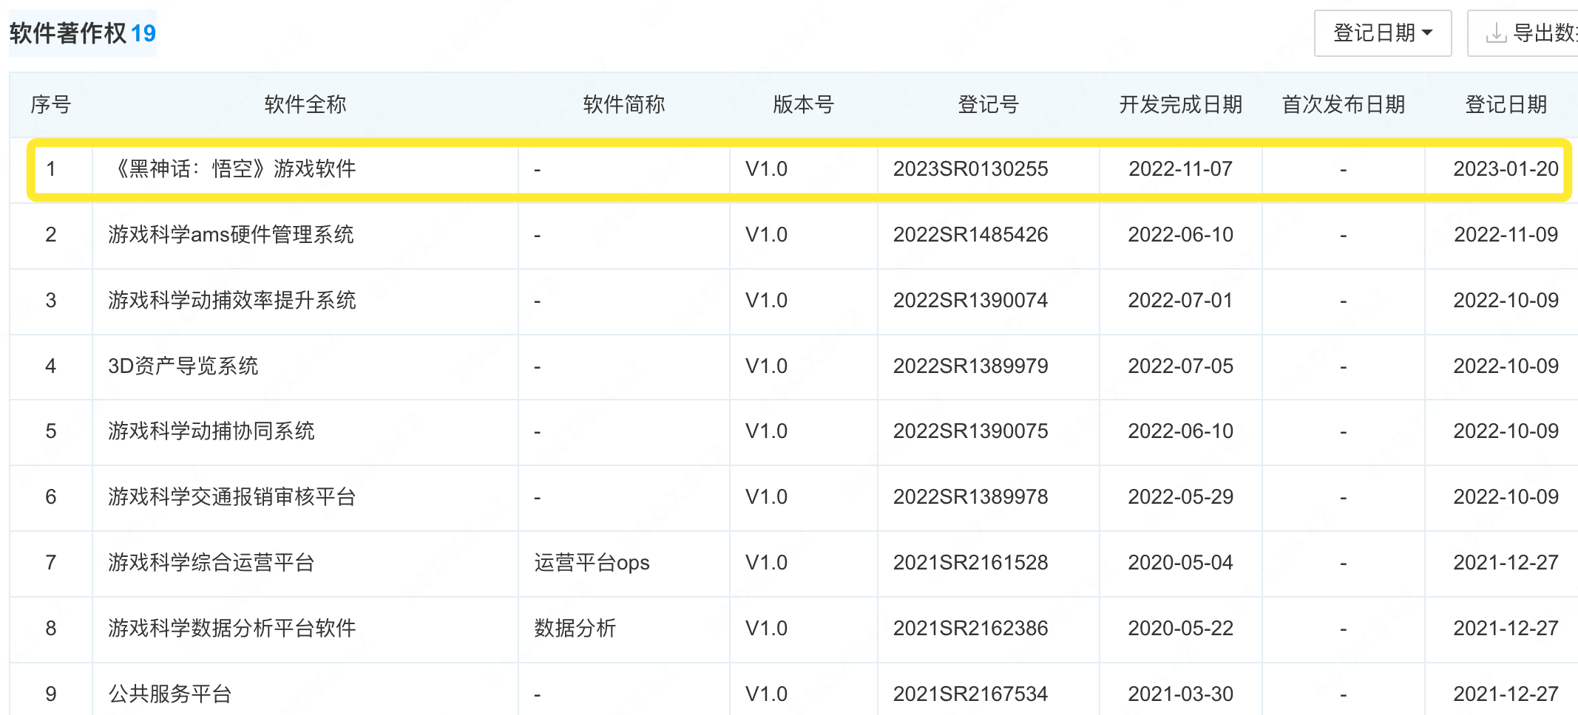The image size is (1578, 715).
Task: Click development date 2020-05-04
Action: (x=1181, y=563)
